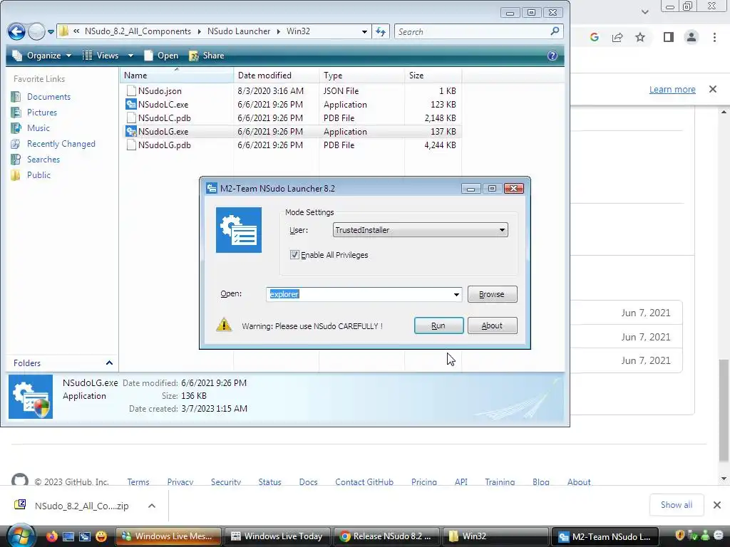Click NSudo Launcher in address breadcrumb

click(x=239, y=31)
